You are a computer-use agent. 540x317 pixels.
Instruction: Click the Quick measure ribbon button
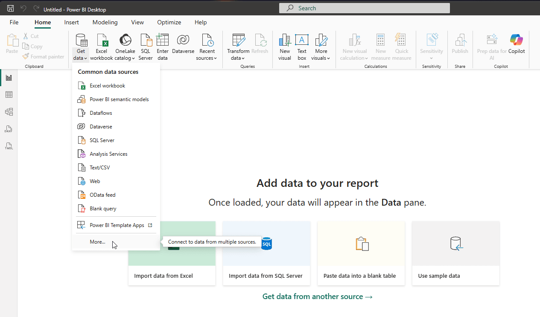click(x=402, y=47)
